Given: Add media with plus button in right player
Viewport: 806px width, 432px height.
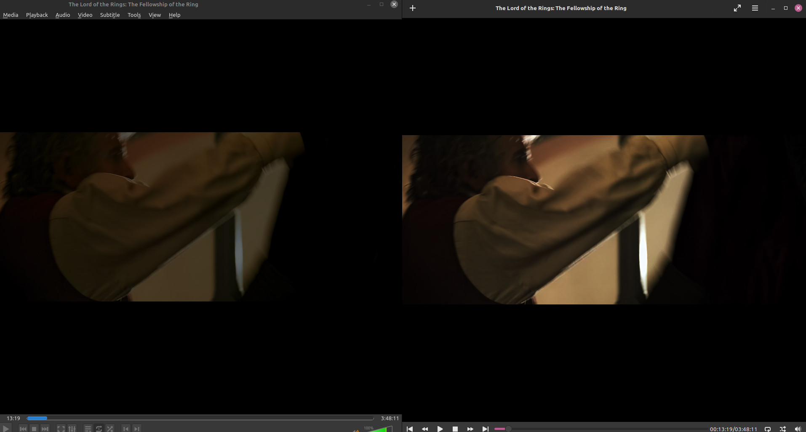Looking at the screenshot, I should coord(413,8).
